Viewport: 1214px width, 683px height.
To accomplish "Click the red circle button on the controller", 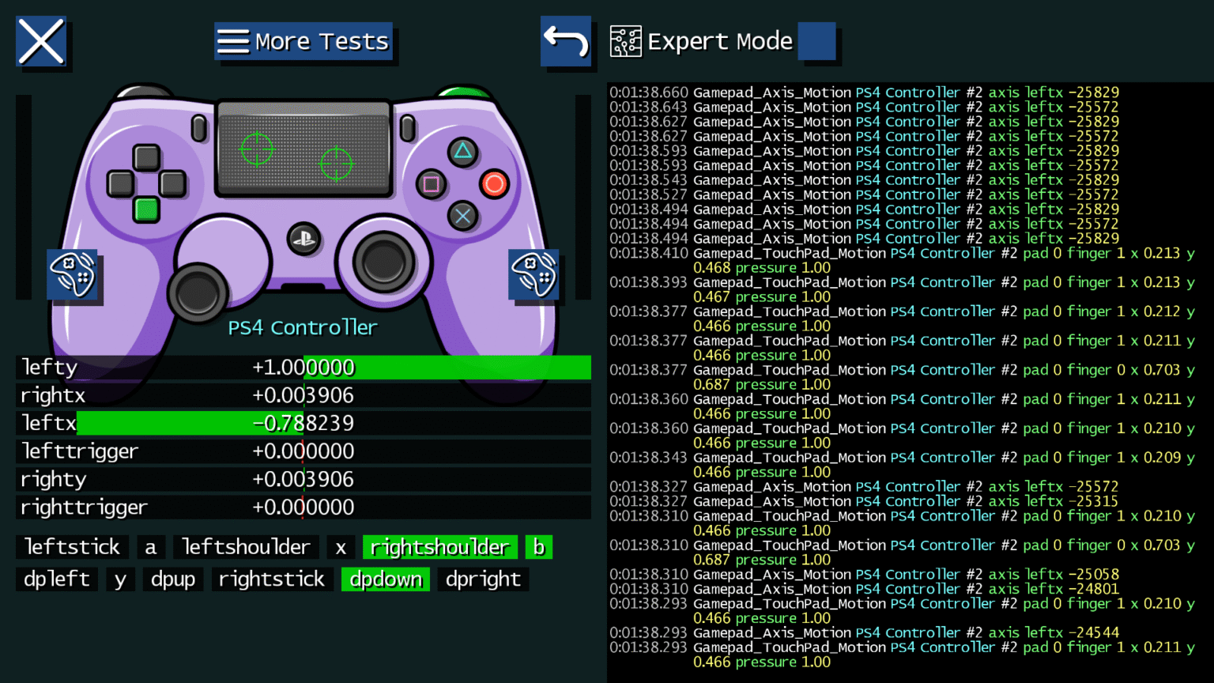I will point(495,184).
